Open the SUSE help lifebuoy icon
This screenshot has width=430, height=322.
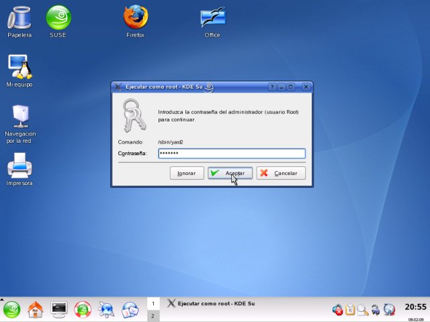pyautogui.click(x=83, y=310)
